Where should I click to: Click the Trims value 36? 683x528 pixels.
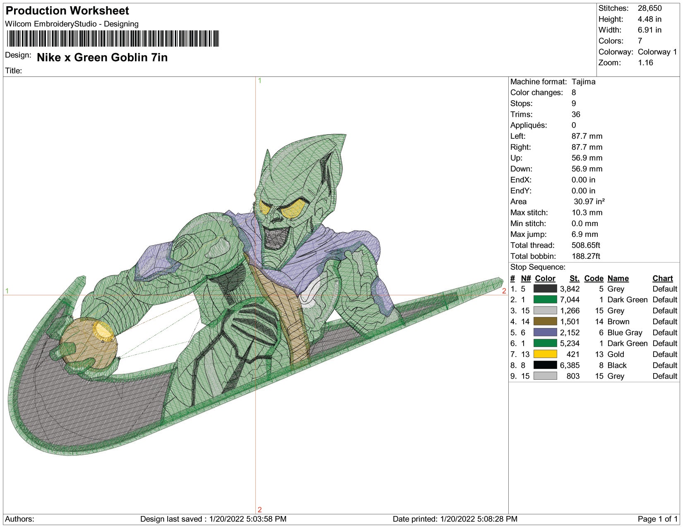click(x=576, y=114)
